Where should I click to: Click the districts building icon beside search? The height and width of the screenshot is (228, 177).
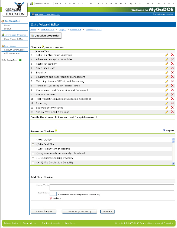[x=32, y=4]
